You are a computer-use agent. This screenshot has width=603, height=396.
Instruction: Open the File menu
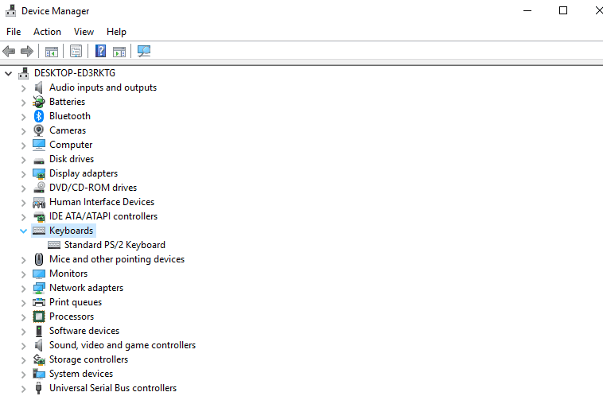tap(14, 32)
